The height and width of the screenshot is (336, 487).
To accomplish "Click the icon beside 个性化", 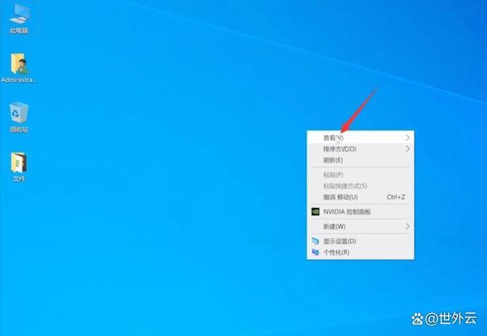I will click(315, 252).
